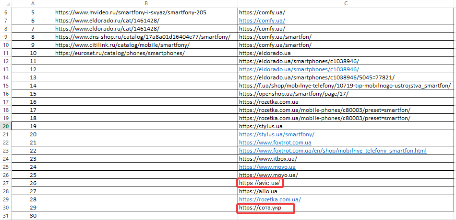Image resolution: width=456 pixels, height=220 pixels.
Task: Select column A cell with value 14
Action: click(x=33, y=86)
